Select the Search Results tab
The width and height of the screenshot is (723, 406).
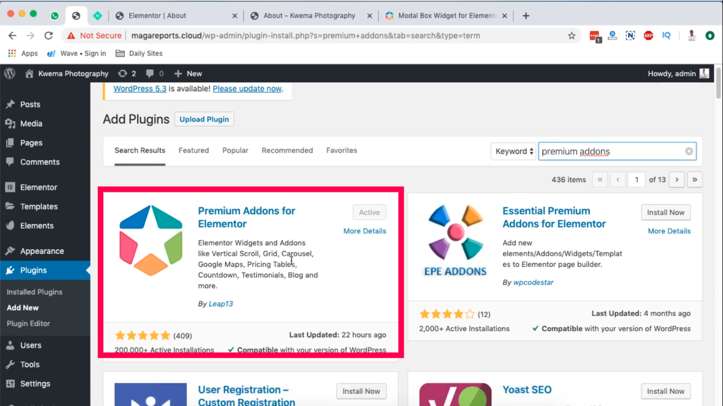tap(140, 150)
